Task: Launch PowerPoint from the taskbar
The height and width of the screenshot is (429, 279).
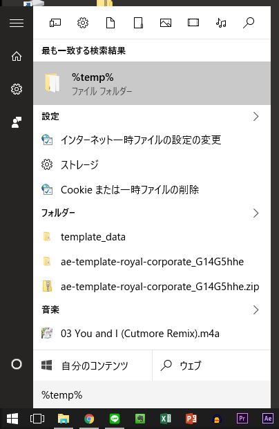Action: [x=191, y=419]
